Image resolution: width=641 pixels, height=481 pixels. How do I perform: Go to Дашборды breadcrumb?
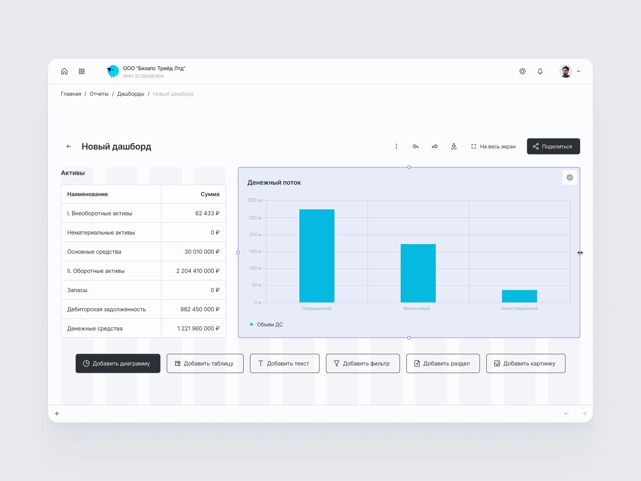131,94
